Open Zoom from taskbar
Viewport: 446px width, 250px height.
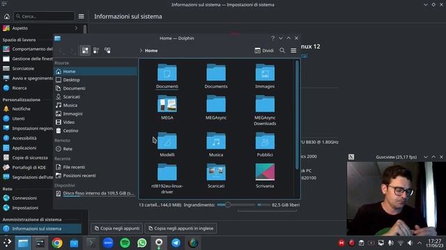pos(108,243)
